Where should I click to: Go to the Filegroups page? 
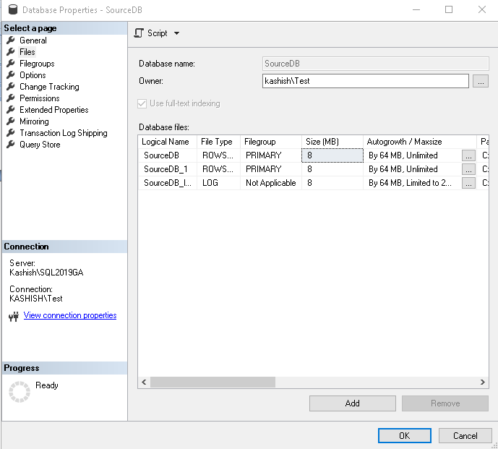(x=37, y=64)
